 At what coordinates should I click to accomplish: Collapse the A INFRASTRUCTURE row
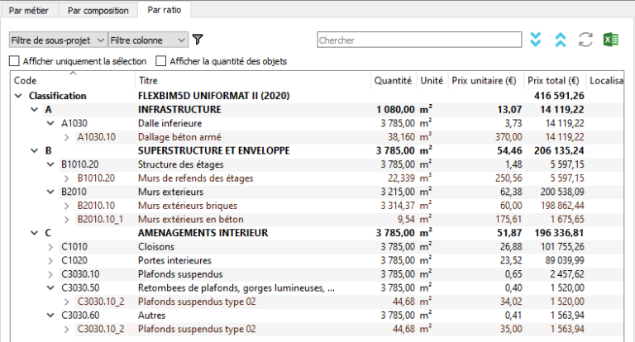(34, 109)
